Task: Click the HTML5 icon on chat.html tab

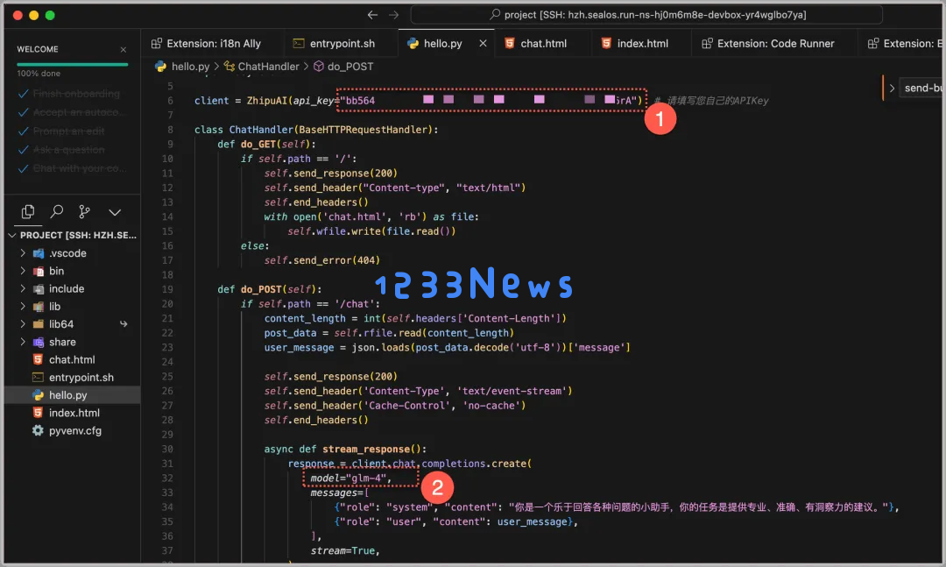Action: pos(510,44)
